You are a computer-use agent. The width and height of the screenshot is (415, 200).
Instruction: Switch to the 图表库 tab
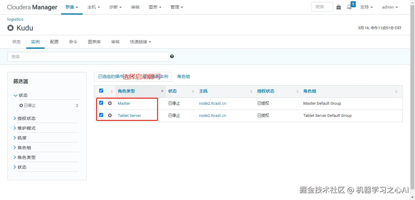coord(94,42)
